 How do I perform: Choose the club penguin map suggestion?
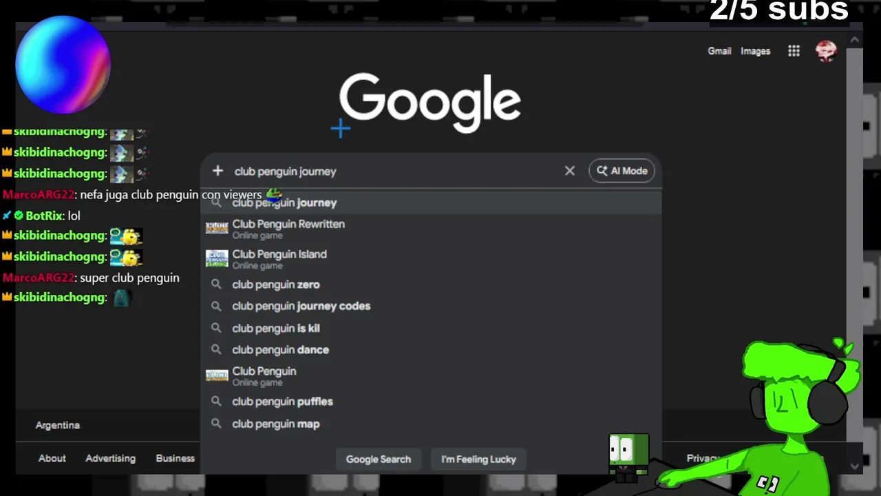tap(431, 424)
